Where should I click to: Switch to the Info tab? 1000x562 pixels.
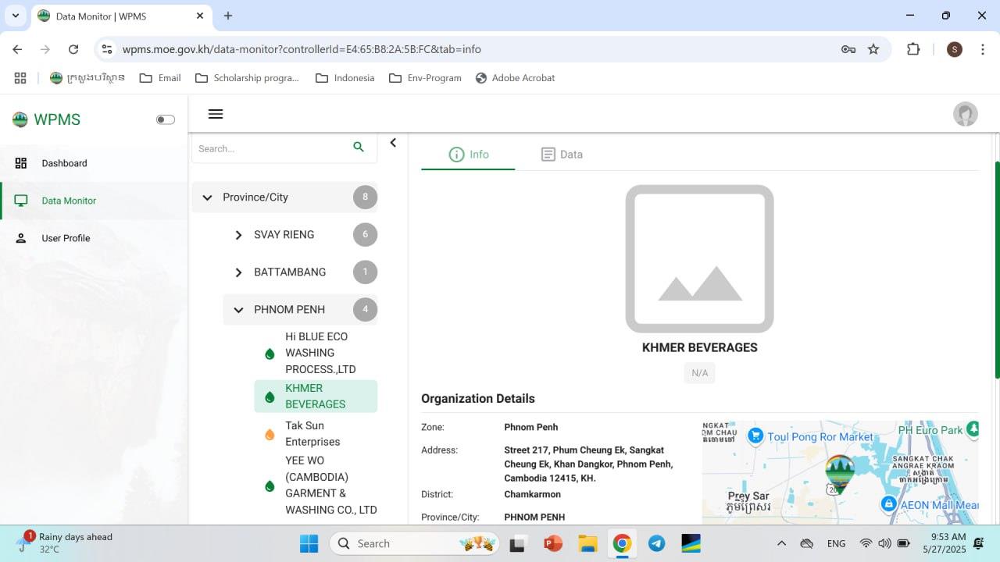pyautogui.click(x=468, y=155)
